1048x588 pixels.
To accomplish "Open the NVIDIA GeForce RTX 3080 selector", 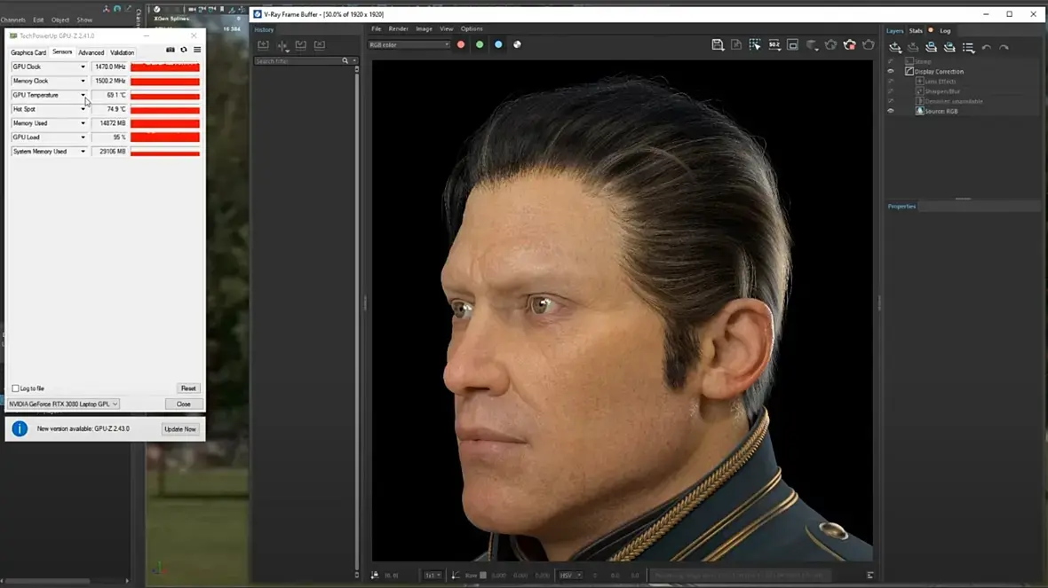I will click(63, 404).
